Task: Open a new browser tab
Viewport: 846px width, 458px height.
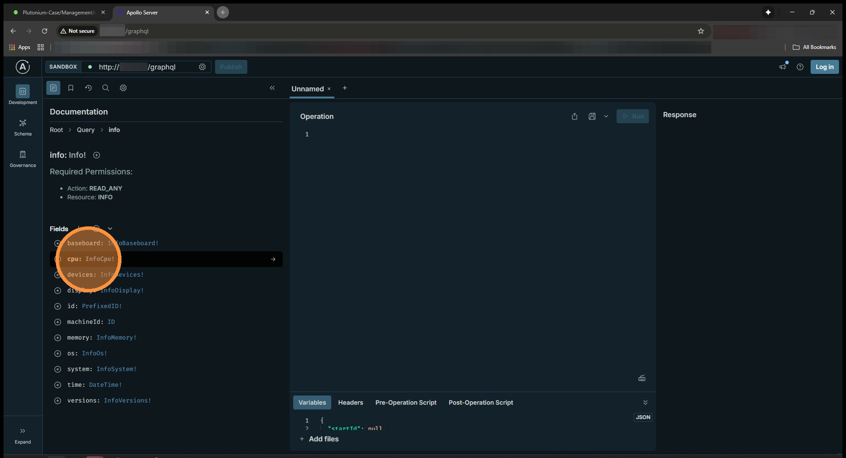Action: [223, 12]
